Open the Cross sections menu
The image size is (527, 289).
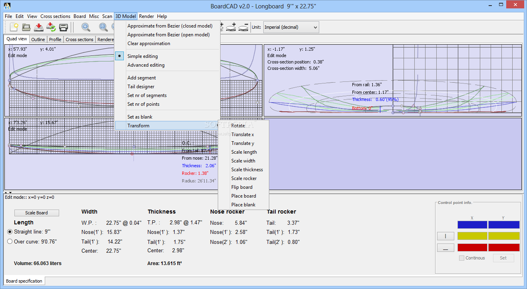[56, 16]
